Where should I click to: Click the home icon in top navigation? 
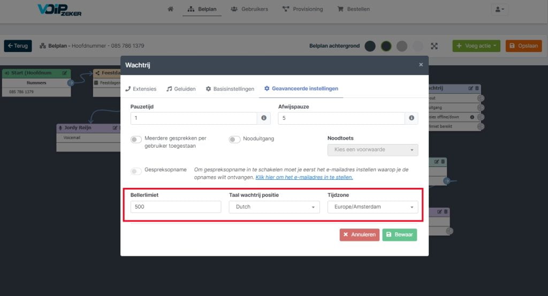pos(170,9)
